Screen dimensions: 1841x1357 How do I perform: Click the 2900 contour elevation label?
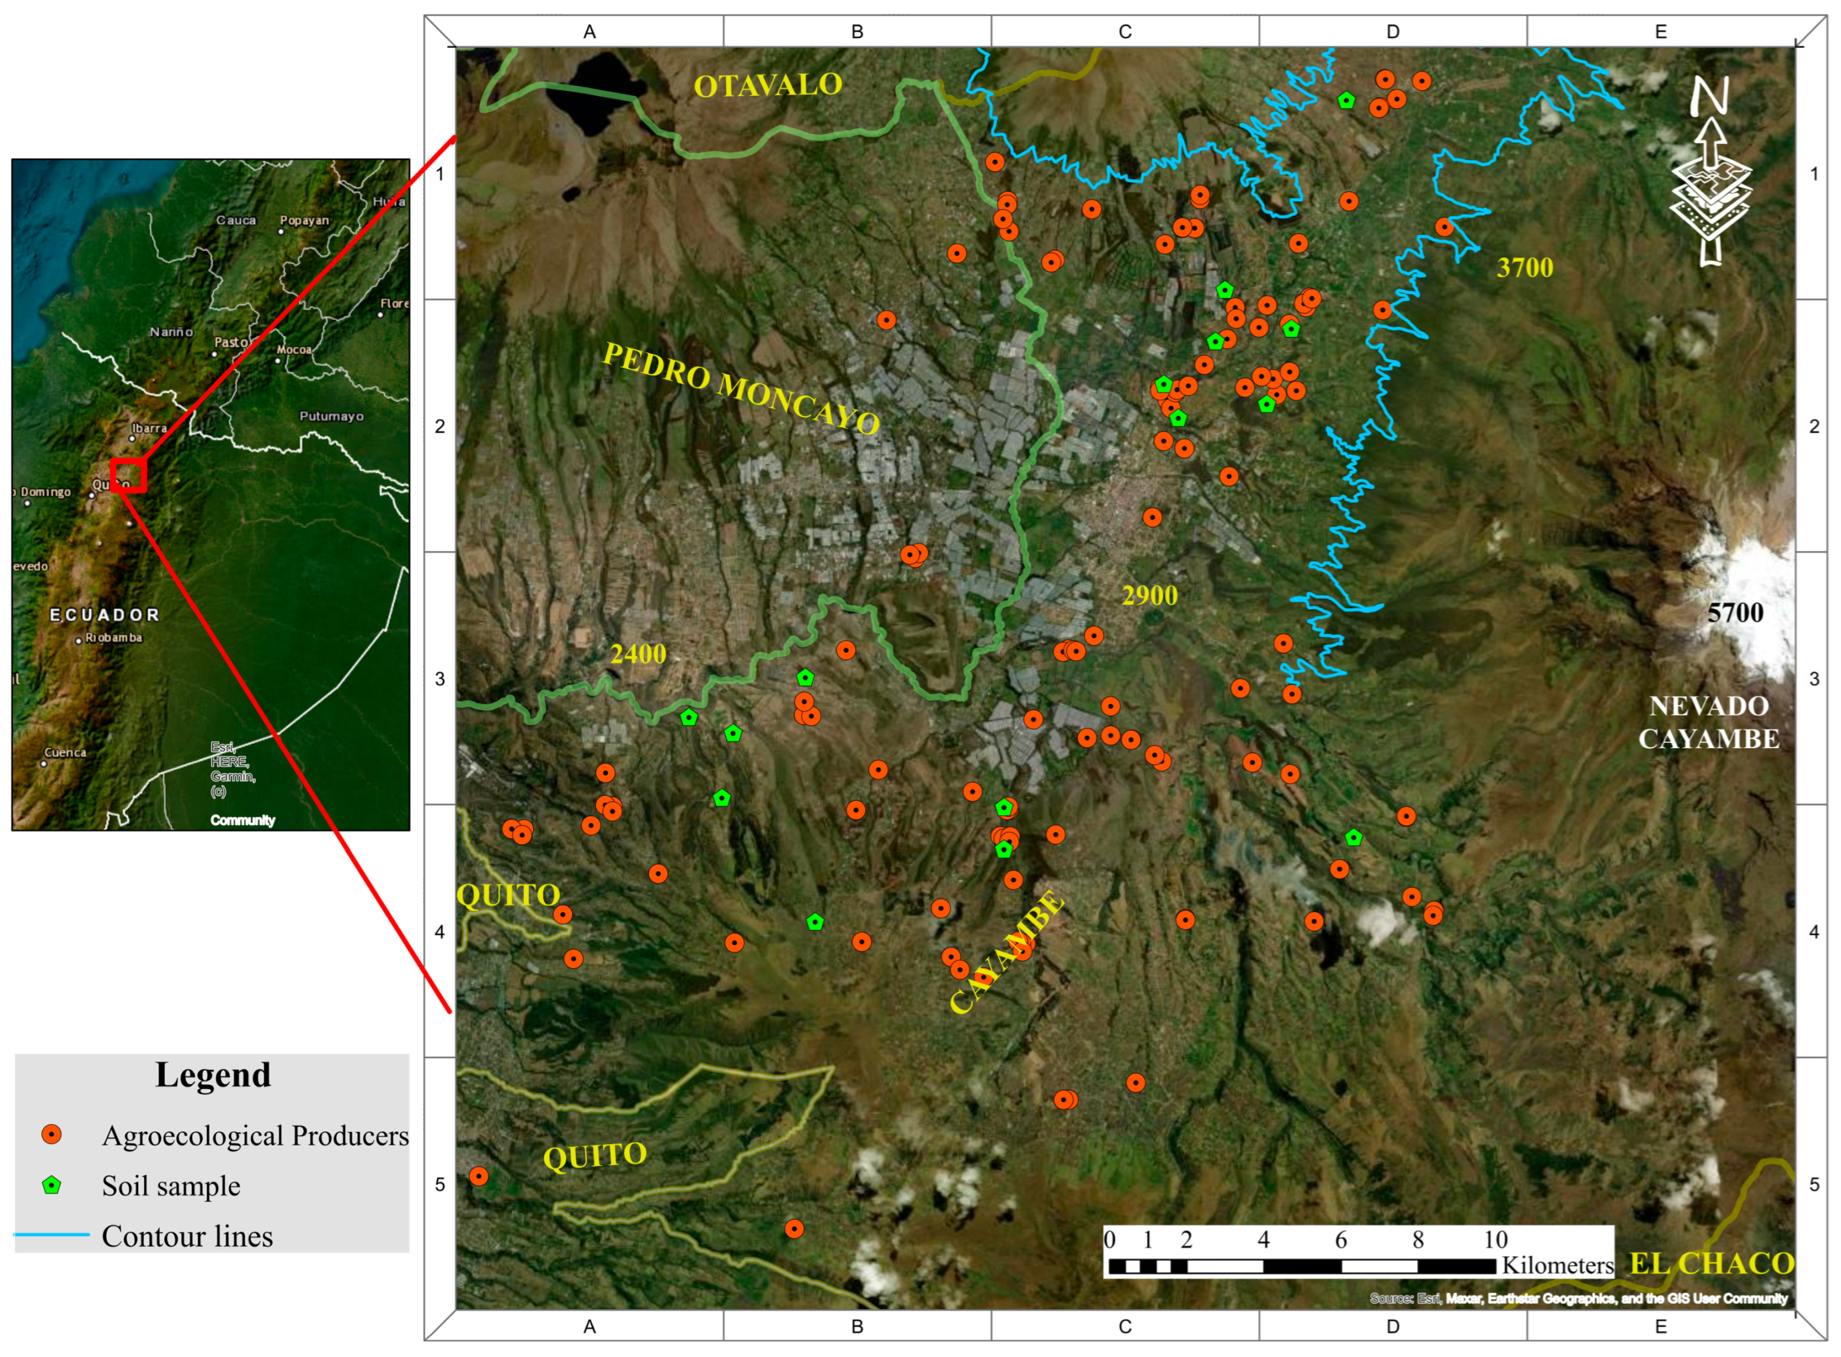coord(1150,595)
